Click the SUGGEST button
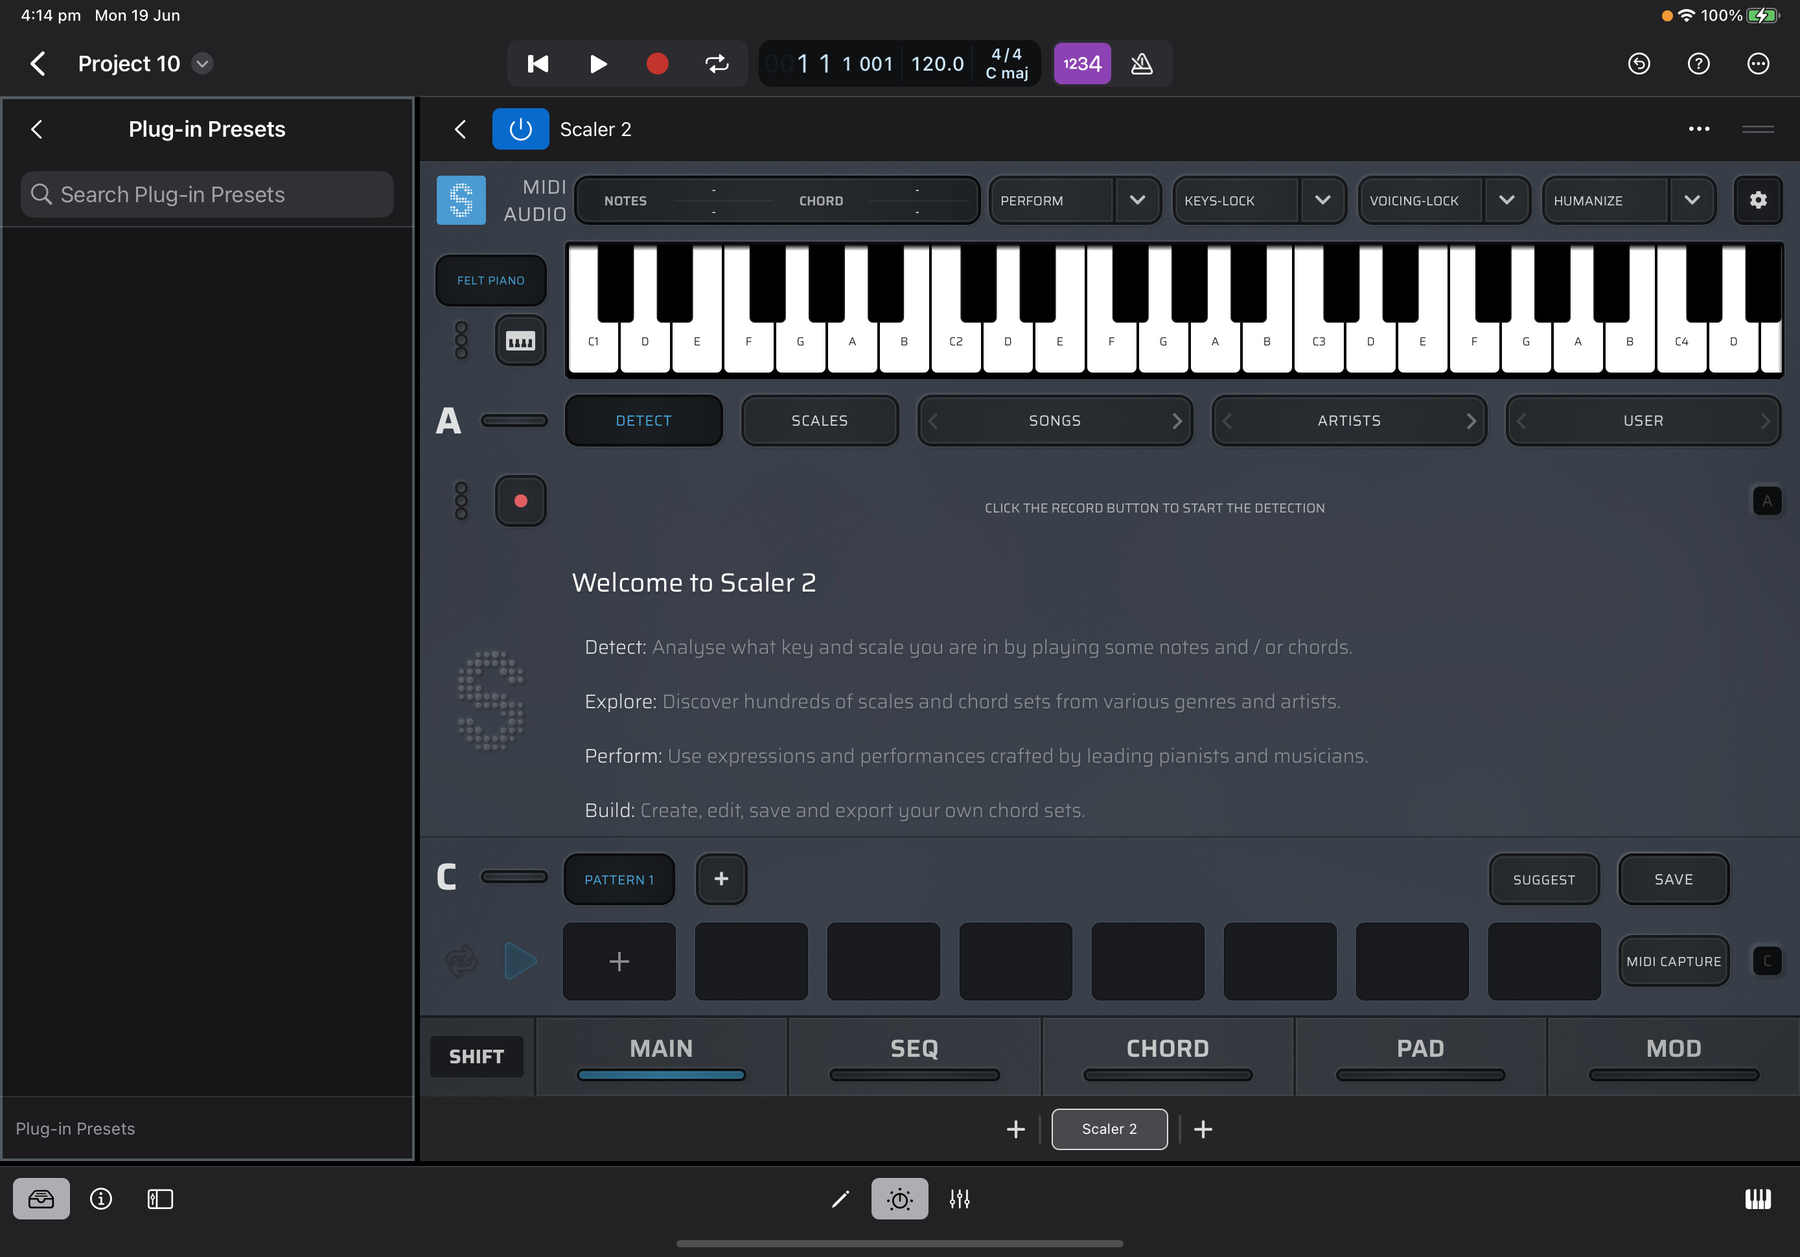 tap(1543, 880)
